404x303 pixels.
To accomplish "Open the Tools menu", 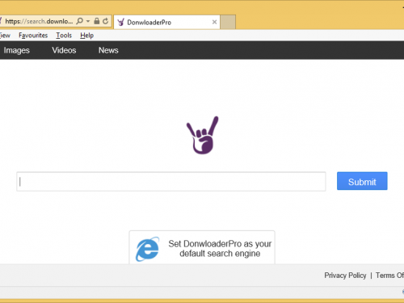I will pyautogui.click(x=64, y=36).
